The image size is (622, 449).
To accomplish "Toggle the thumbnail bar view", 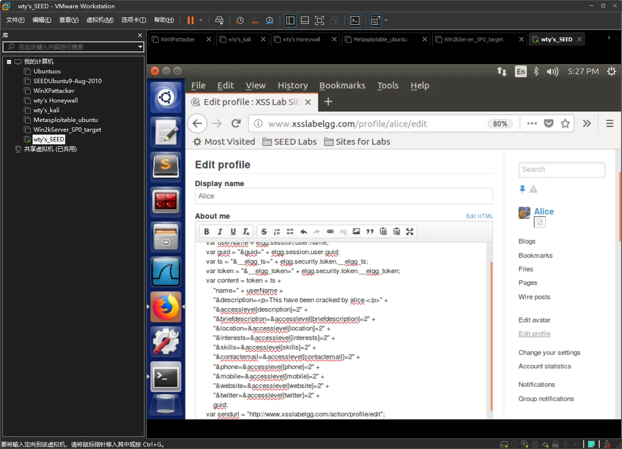I will tap(305, 20).
